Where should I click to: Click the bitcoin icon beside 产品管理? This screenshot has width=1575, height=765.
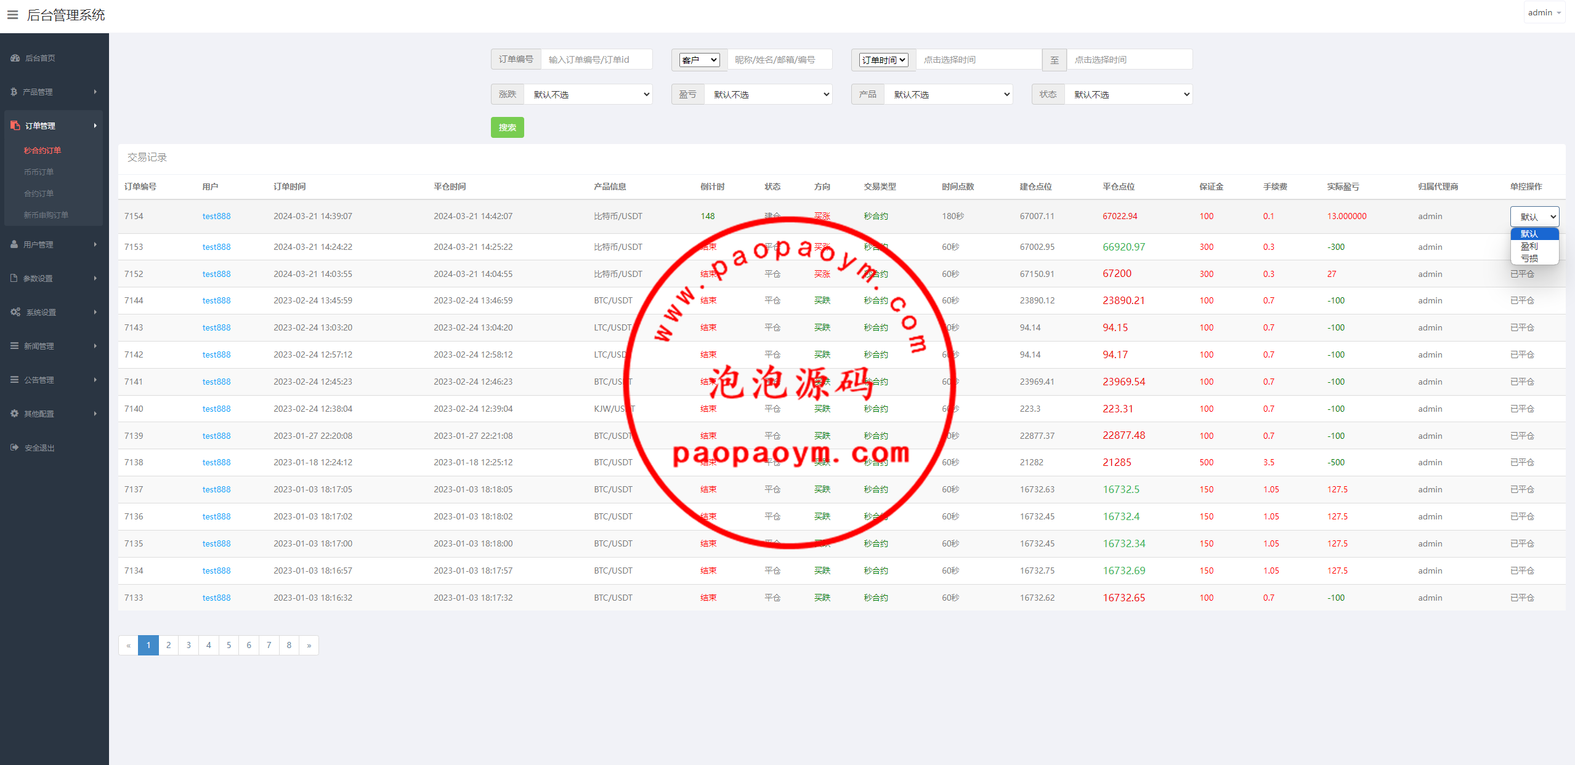(14, 92)
